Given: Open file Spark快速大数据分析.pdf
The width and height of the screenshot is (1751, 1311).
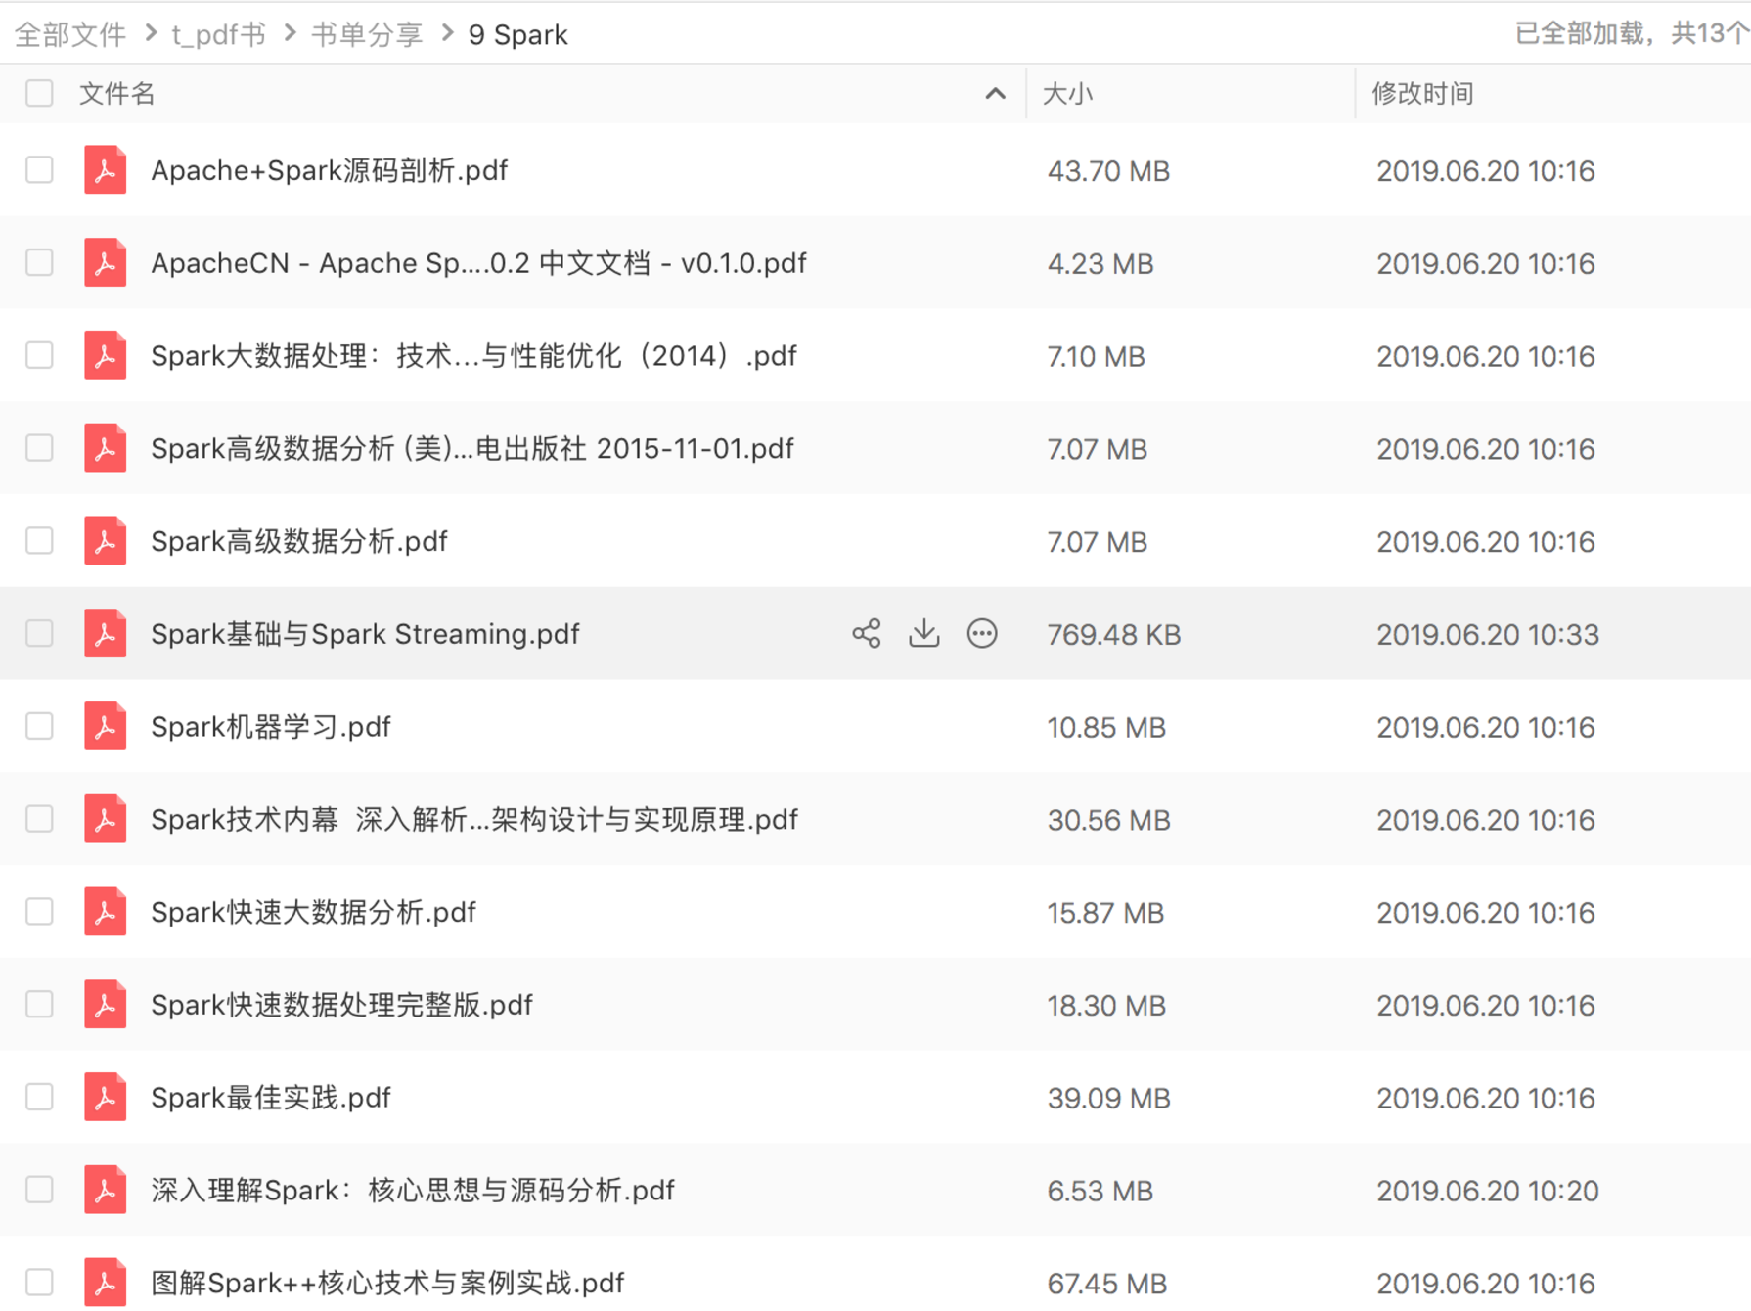Looking at the screenshot, I should (x=314, y=912).
